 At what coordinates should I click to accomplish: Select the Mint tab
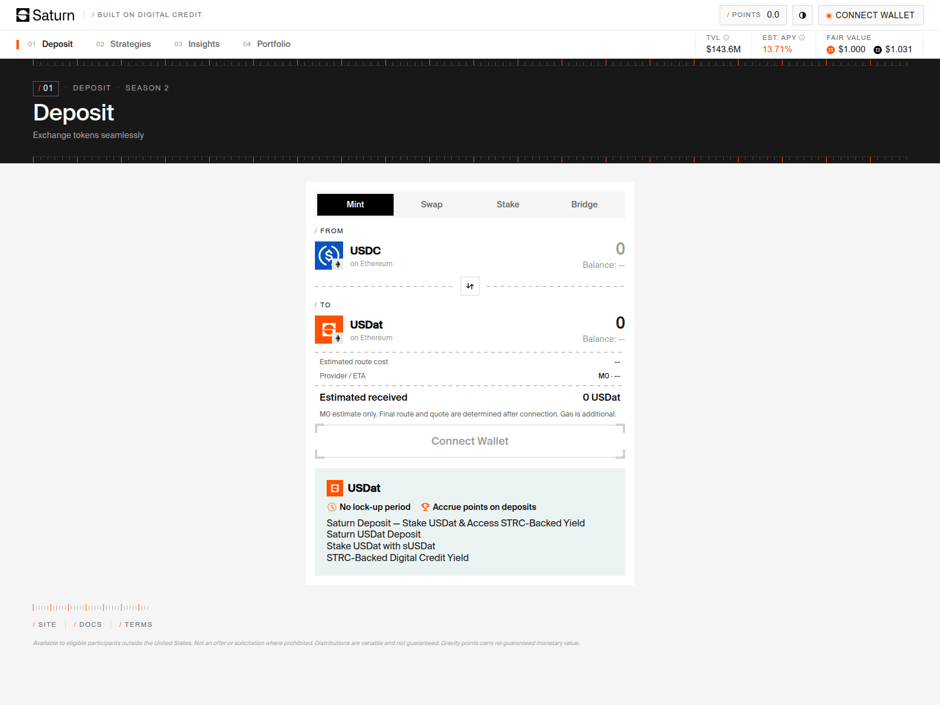355,204
